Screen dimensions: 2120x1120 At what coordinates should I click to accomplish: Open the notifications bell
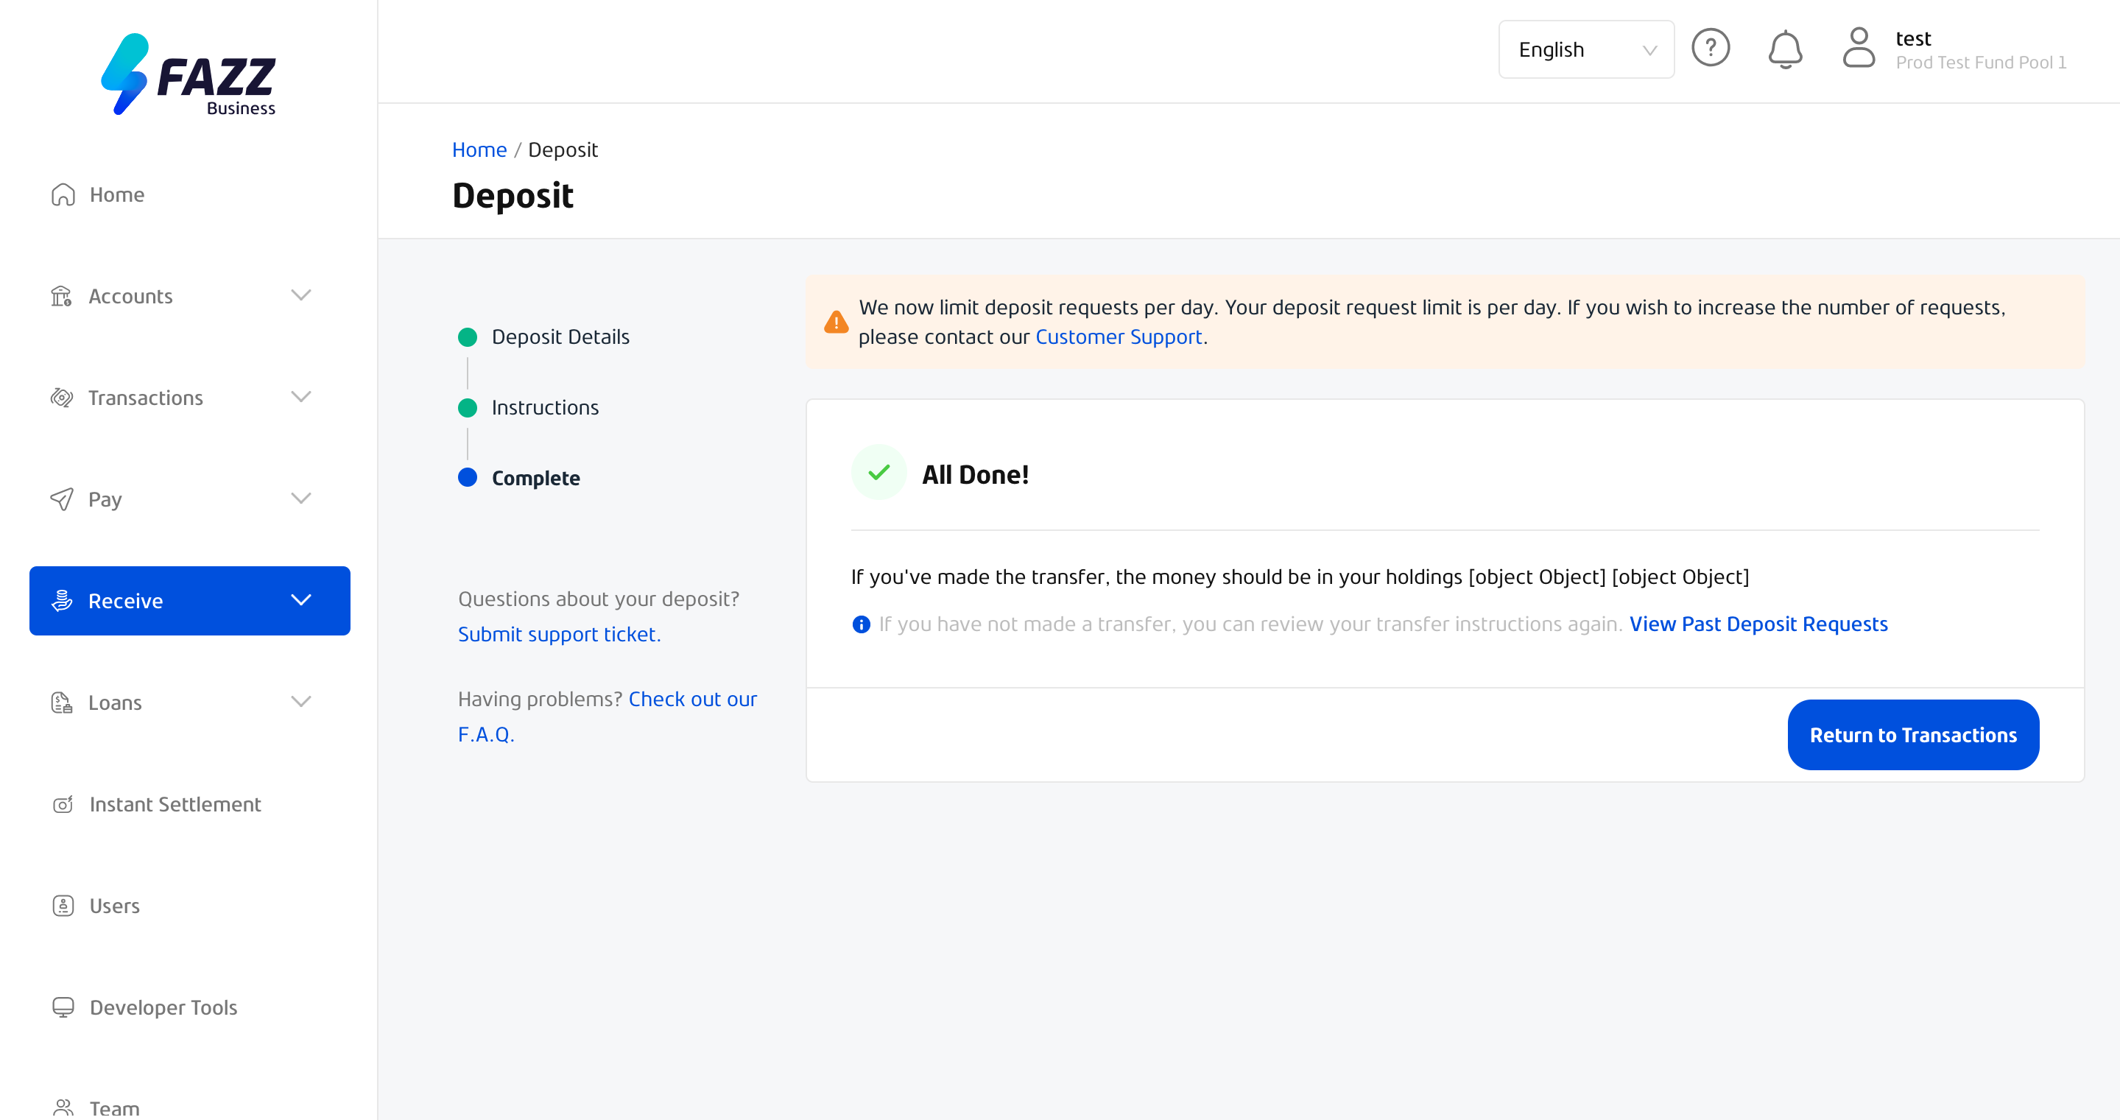click(x=1785, y=49)
